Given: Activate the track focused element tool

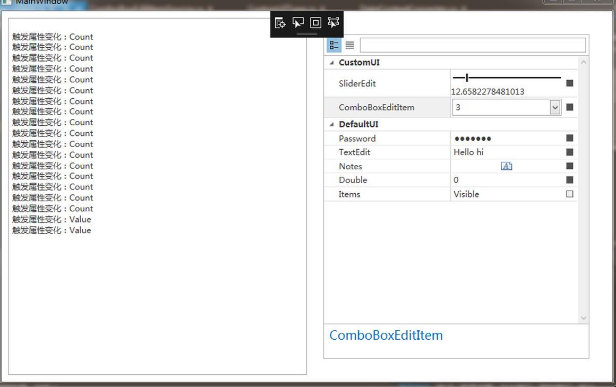Looking at the screenshot, I should pyautogui.click(x=333, y=23).
